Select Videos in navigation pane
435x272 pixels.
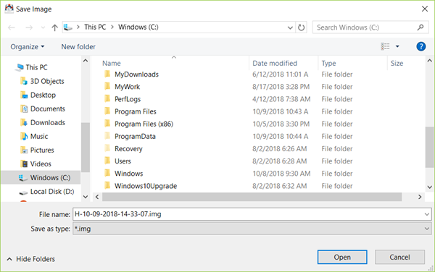coord(41,163)
